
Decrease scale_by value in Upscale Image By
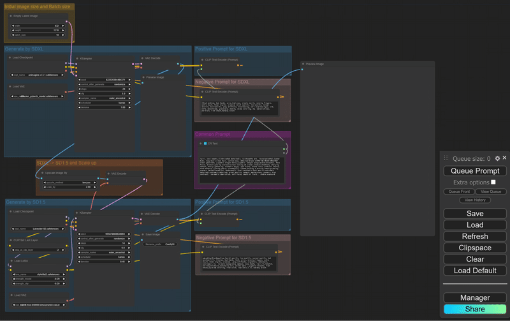point(45,187)
